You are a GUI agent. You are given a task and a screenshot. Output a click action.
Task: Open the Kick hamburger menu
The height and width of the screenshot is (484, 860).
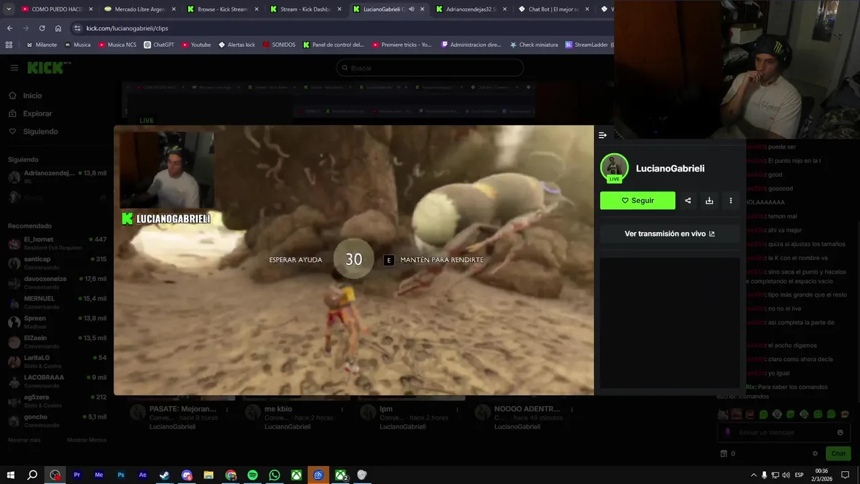[x=14, y=68]
